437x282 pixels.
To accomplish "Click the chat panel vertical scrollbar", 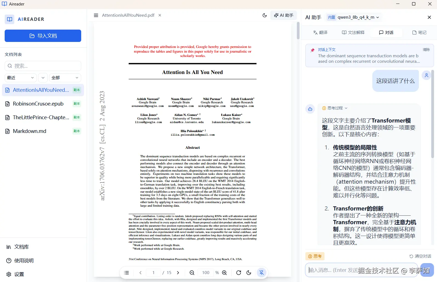I will coord(433,114).
